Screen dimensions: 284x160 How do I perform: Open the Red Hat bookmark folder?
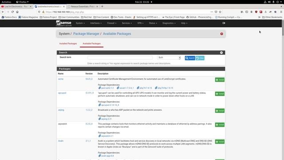pyautogui.click(x=86, y=17)
